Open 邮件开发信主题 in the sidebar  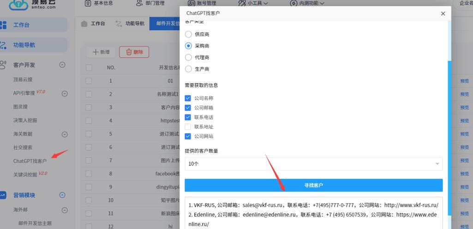coord(35,223)
